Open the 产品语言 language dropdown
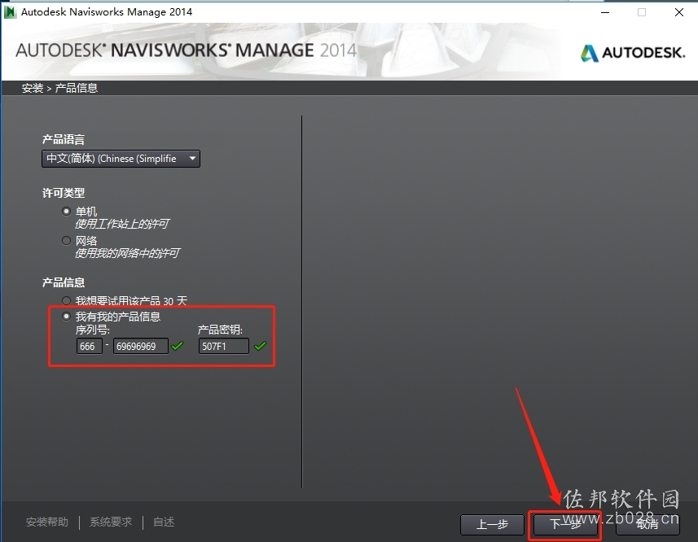 click(121, 159)
